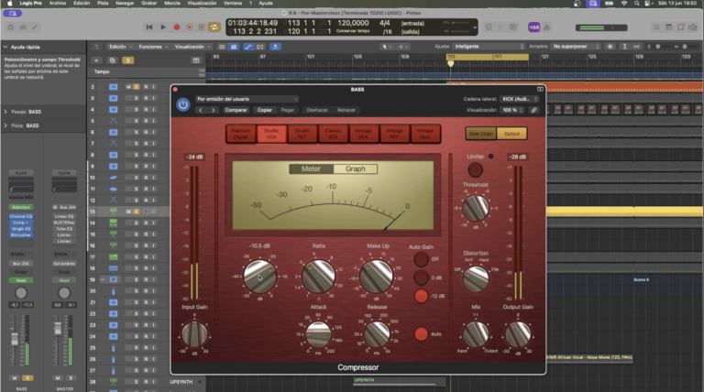Open the Ventana menu

pyautogui.click(x=233, y=3)
